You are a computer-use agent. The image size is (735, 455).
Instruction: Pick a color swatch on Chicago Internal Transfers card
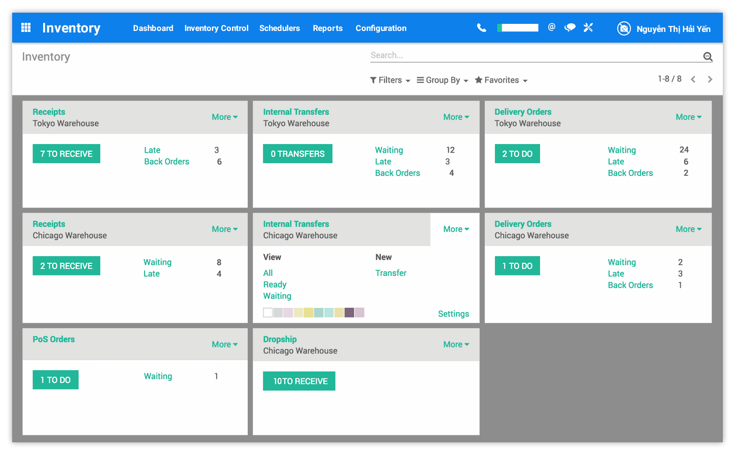pos(298,312)
